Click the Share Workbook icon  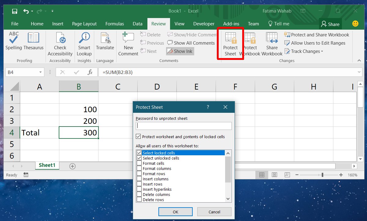click(x=272, y=44)
